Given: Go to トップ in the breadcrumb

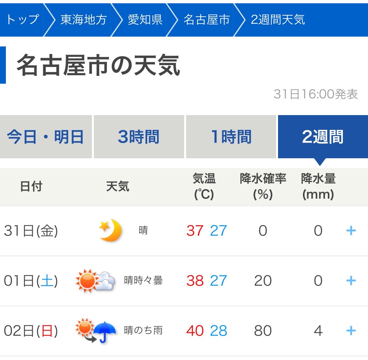Looking at the screenshot, I should (x=23, y=20).
